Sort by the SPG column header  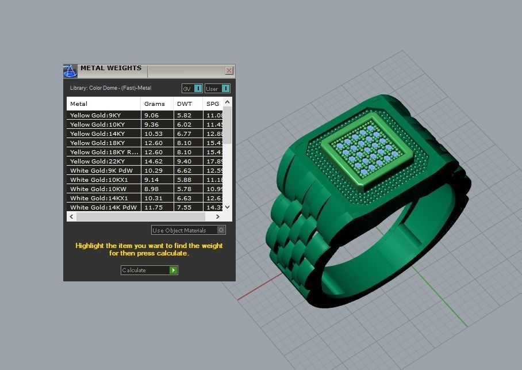click(x=212, y=104)
